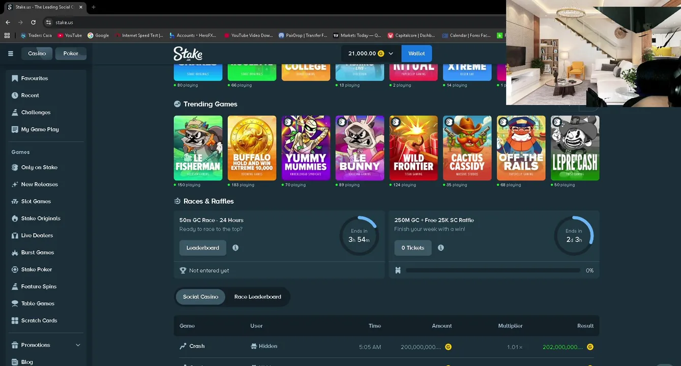
Task: Open the Lepre'Cash game thumbnail
Action: (x=575, y=148)
